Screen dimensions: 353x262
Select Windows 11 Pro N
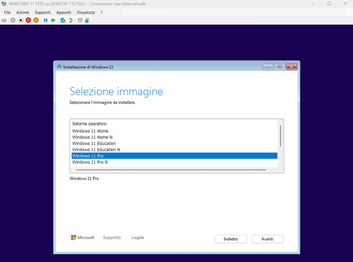tap(174, 162)
